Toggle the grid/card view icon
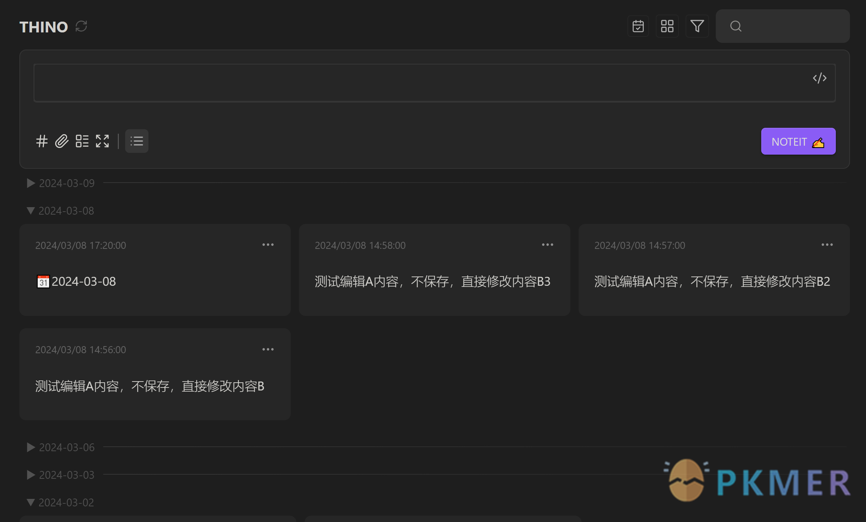Image resolution: width=866 pixels, height=522 pixels. tap(667, 26)
